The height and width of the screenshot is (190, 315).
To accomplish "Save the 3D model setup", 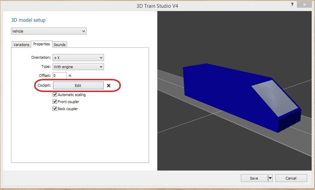I will [x=254, y=178].
